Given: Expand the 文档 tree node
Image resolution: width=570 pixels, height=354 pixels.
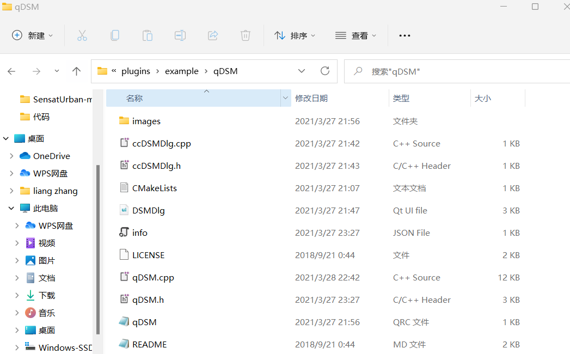Looking at the screenshot, I should coord(17,278).
